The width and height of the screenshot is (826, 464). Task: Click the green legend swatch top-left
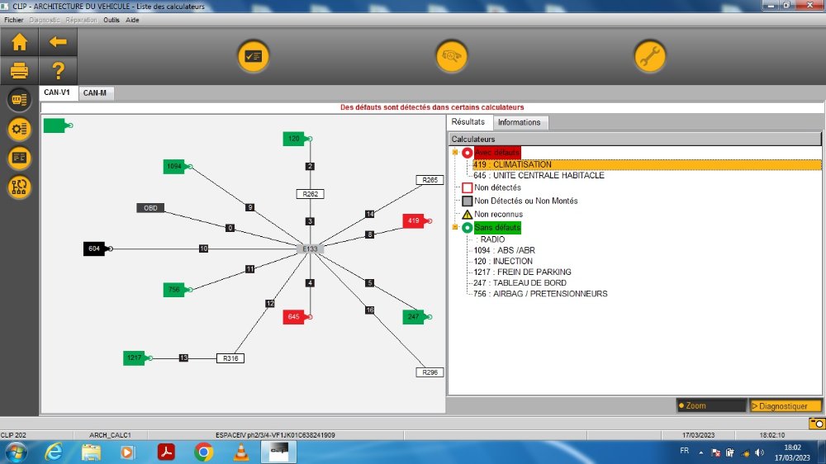[54, 125]
